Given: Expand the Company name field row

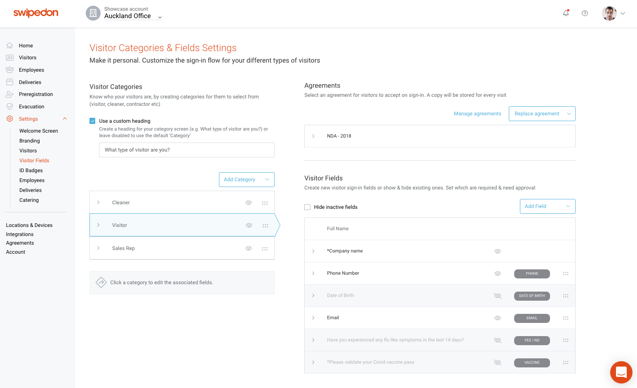Looking at the screenshot, I should pos(313,251).
